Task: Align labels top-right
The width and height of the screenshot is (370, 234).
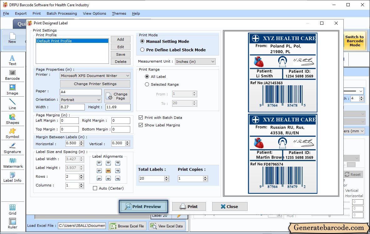Action: (117, 163)
